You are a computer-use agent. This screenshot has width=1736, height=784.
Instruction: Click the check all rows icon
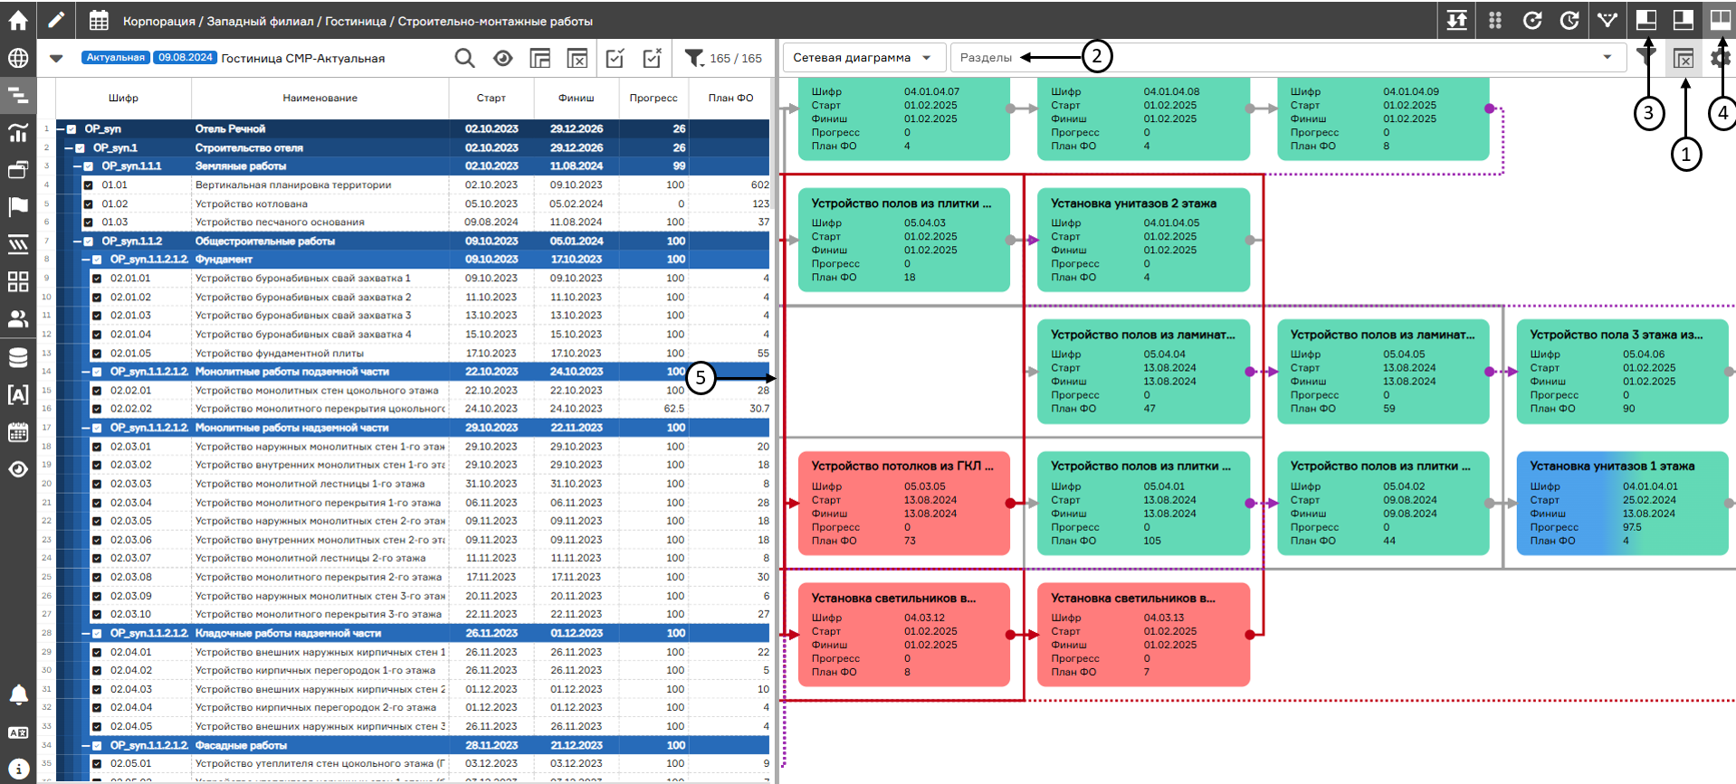615,59
